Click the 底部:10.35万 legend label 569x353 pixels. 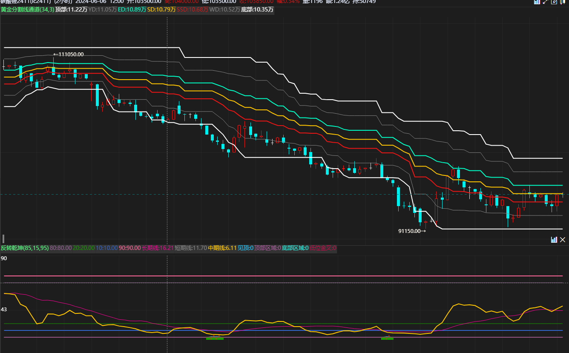[257, 9]
